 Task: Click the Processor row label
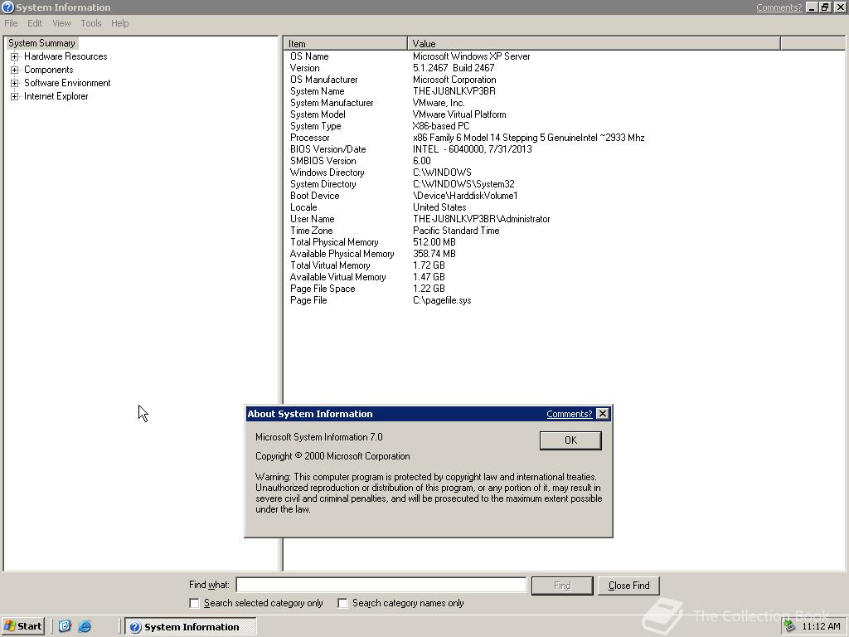tap(310, 139)
